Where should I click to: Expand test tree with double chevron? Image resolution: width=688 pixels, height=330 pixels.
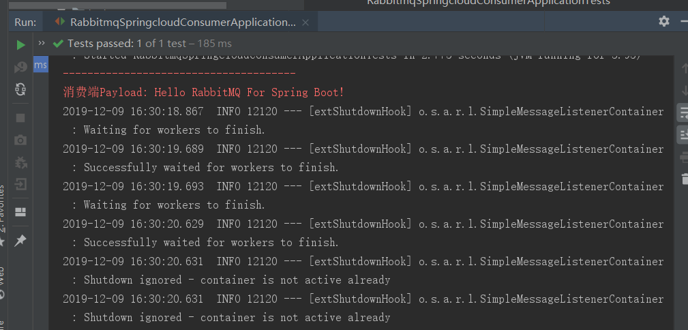coord(42,43)
